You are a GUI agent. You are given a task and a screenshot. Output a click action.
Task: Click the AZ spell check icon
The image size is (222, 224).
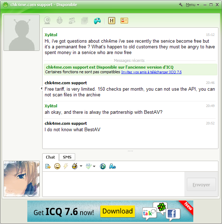(89, 166)
